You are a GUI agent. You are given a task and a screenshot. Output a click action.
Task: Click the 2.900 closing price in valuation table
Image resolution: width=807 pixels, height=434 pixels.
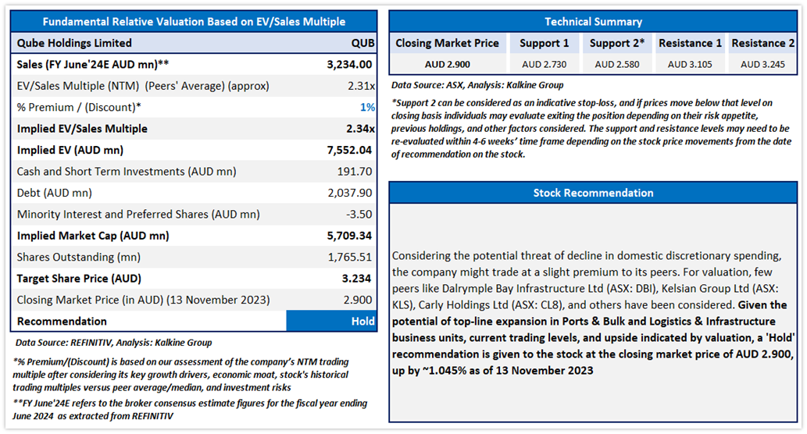click(x=358, y=300)
